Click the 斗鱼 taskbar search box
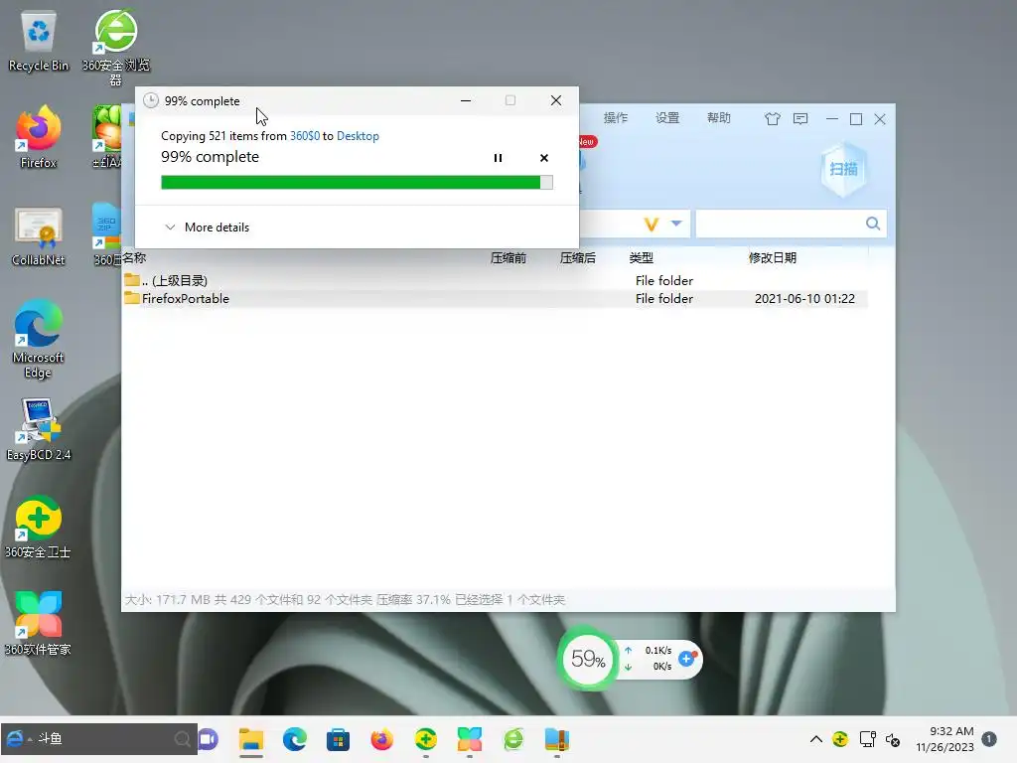The image size is (1017, 763). pyautogui.click(x=98, y=739)
